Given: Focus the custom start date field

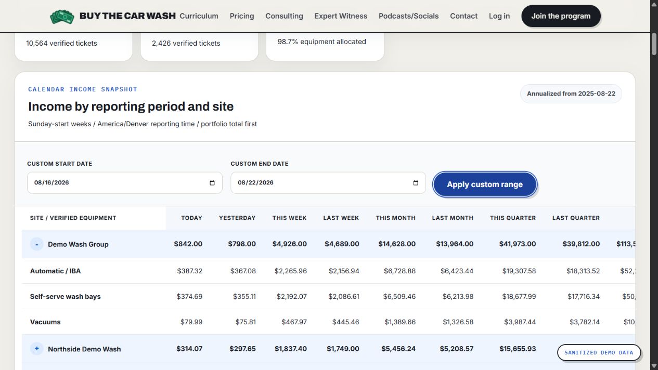Looking at the screenshot, I should [125, 183].
